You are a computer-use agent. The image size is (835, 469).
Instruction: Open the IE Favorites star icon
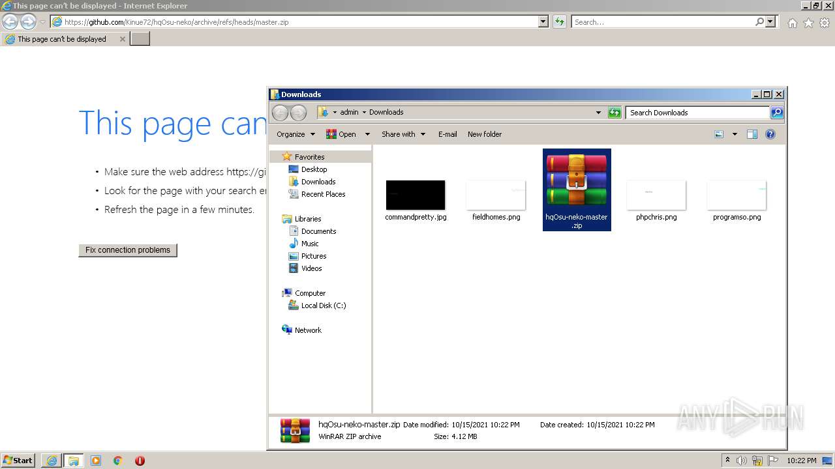coord(808,23)
